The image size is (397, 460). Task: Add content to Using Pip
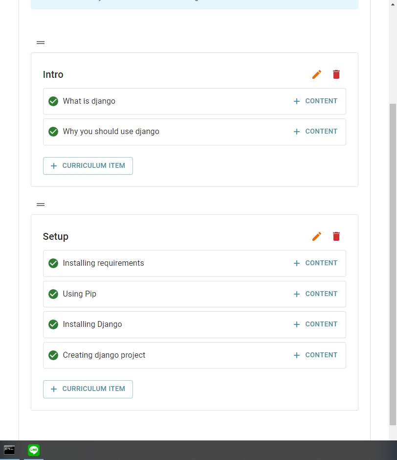pos(315,294)
